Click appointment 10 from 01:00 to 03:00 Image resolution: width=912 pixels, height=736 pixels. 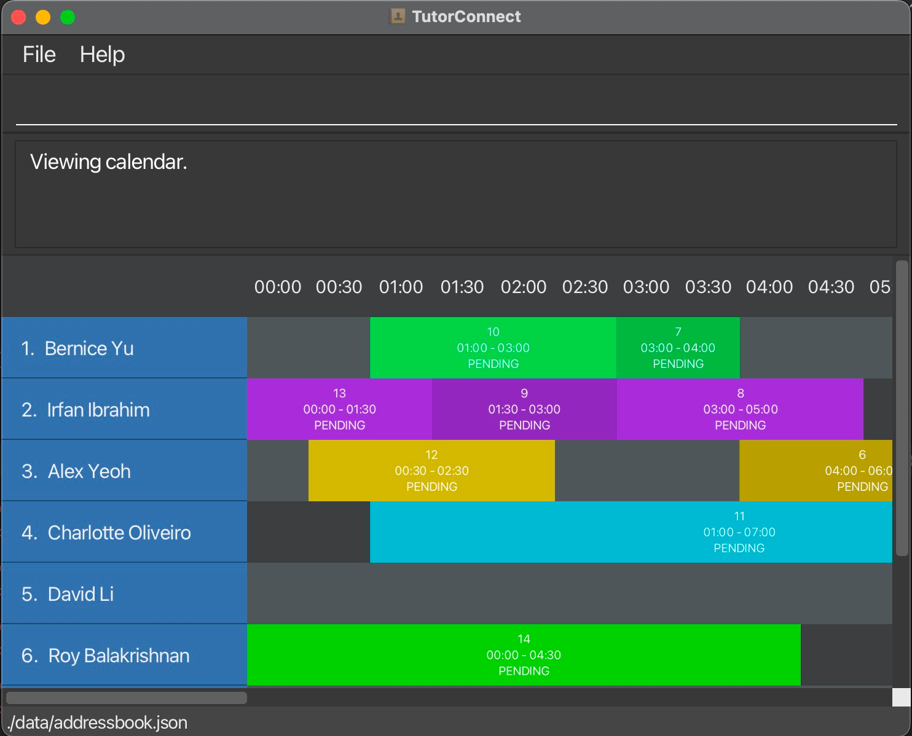(493, 348)
